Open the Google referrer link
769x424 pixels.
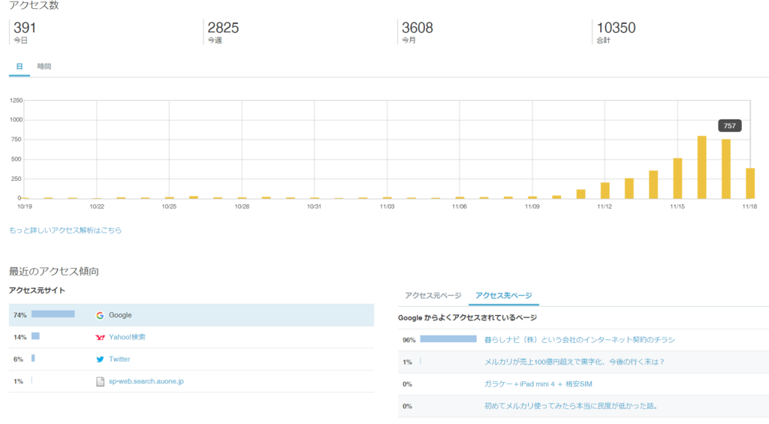[120, 315]
